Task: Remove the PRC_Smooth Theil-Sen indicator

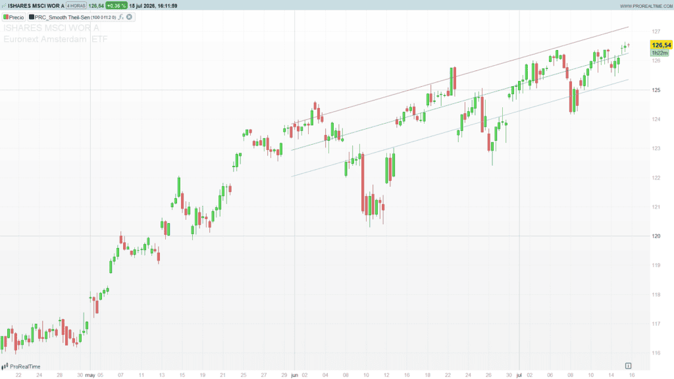Action: click(130, 17)
